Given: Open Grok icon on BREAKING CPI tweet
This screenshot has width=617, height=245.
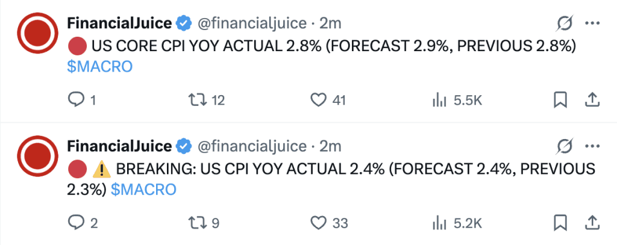Looking at the screenshot, I should (x=565, y=146).
